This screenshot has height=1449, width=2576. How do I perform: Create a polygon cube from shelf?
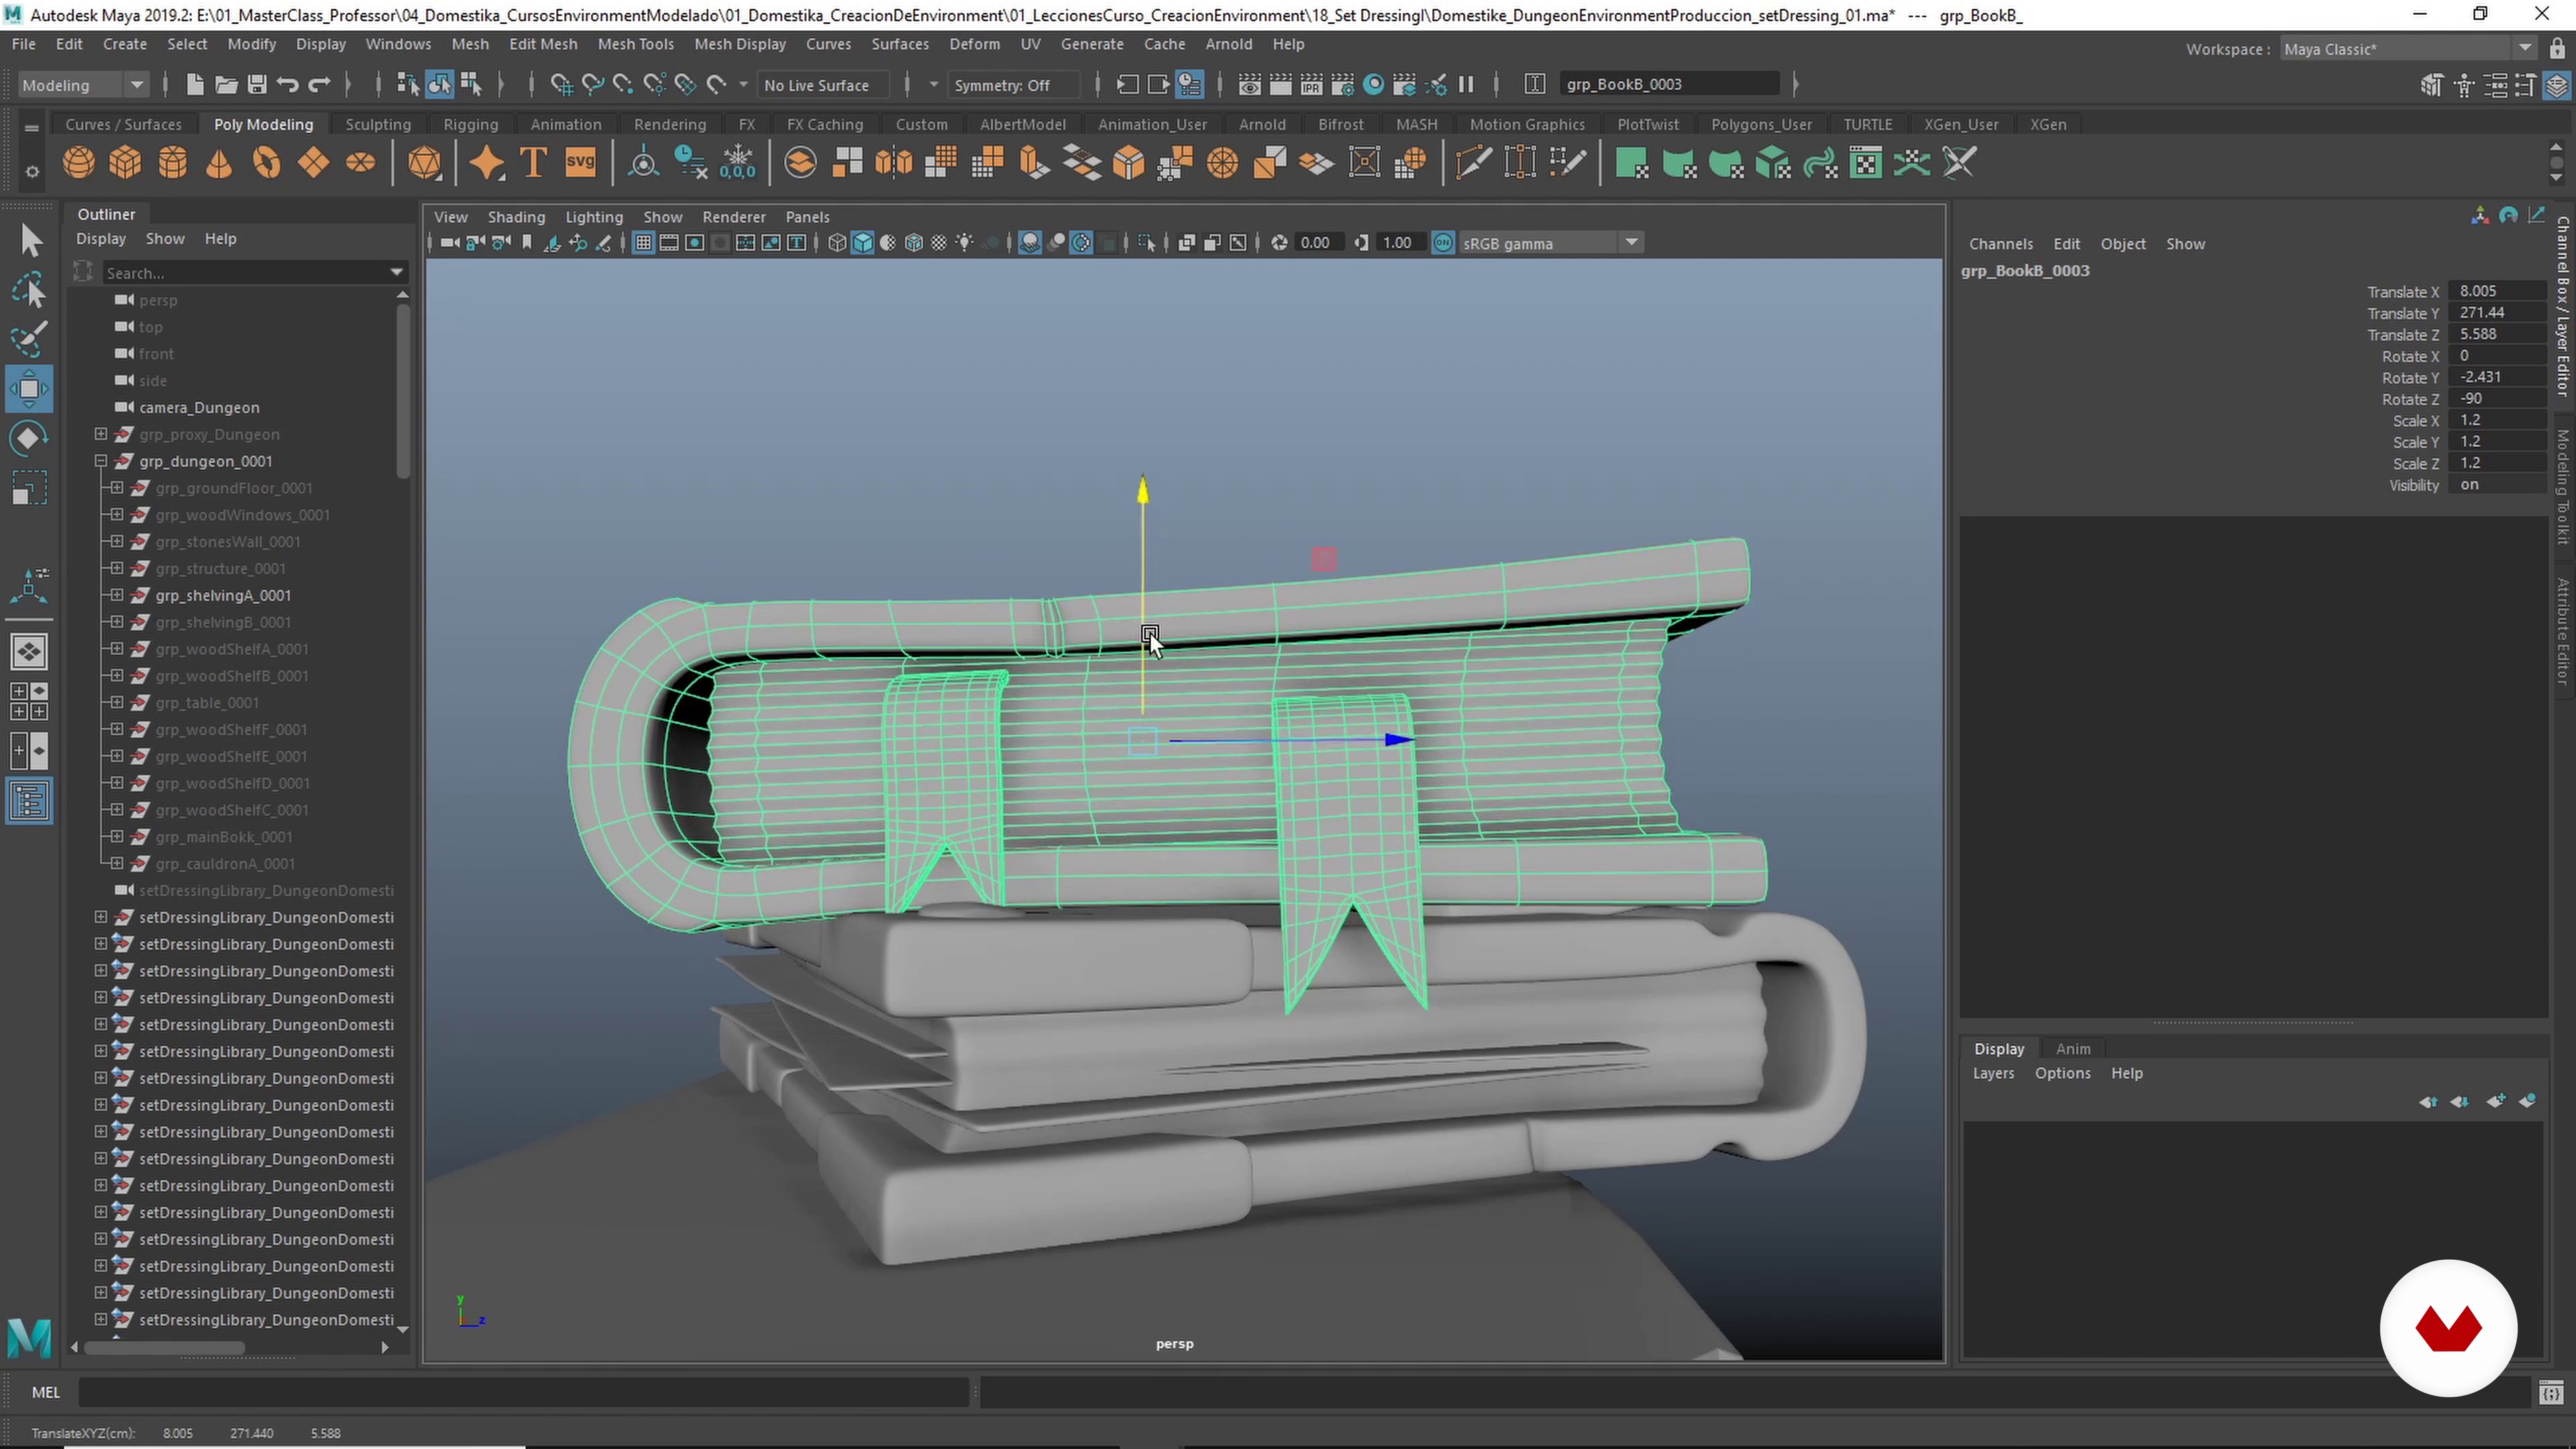(126, 162)
